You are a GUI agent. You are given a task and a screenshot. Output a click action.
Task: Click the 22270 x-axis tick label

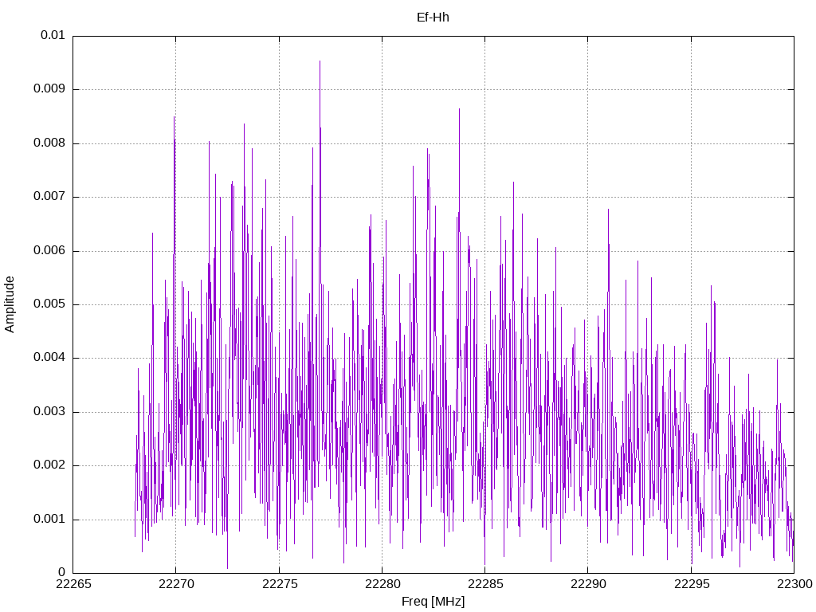(x=176, y=584)
